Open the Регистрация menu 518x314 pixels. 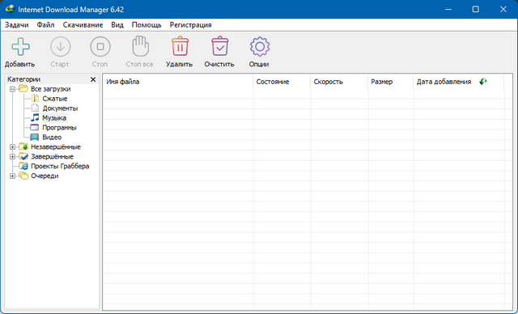(191, 25)
